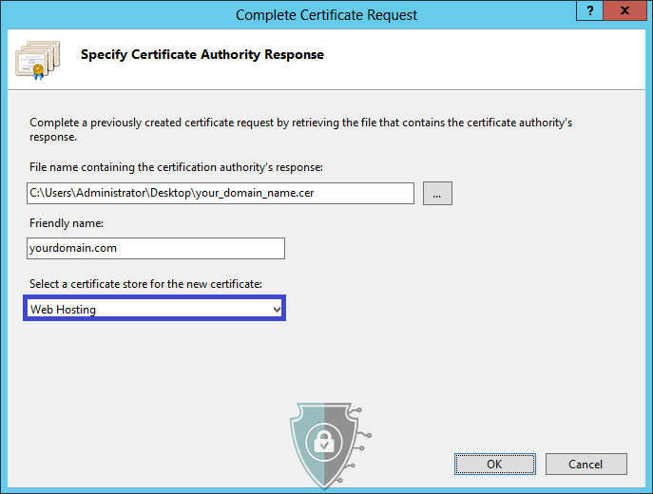Click the 'Friendly name:' label
The image size is (653, 494).
coord(66,222)
